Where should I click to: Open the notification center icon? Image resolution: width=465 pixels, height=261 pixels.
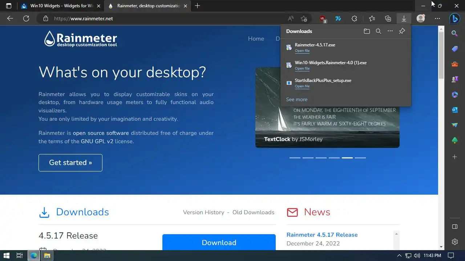coord(451,256)
